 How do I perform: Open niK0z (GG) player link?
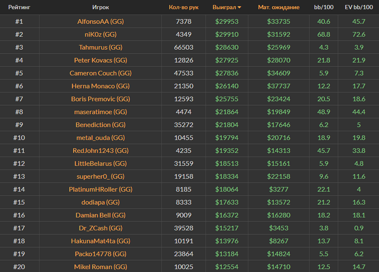101,35
